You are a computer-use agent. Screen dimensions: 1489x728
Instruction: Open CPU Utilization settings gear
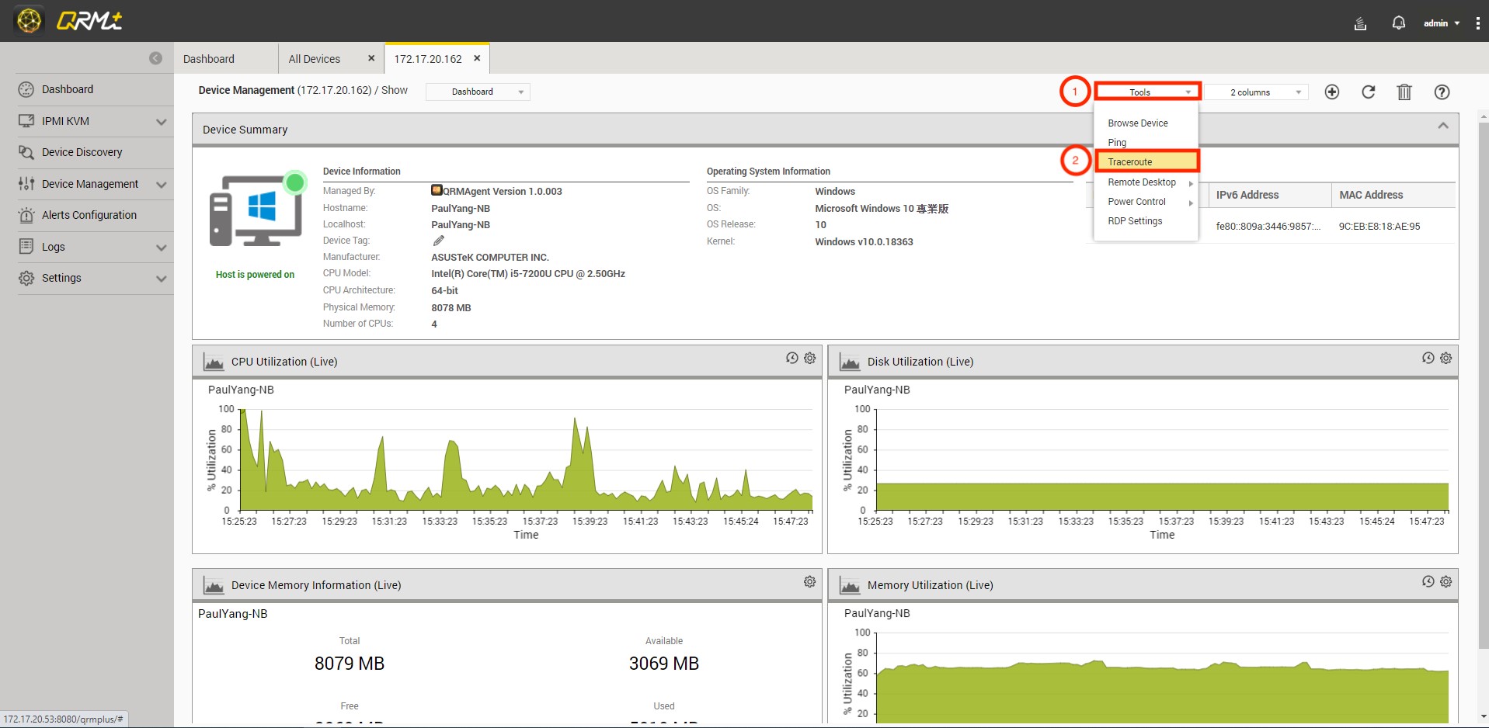pyautogui.click(x=809, y=358)
